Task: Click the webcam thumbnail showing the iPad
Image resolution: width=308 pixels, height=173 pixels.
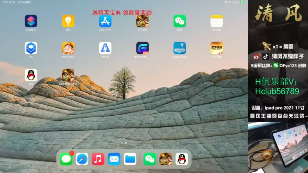Action: coord(278,148)
